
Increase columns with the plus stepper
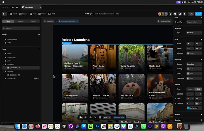[x=200, y=94]
